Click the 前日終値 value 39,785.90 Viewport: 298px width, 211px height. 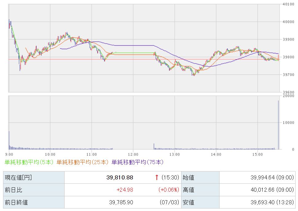(x=121, y=202)
